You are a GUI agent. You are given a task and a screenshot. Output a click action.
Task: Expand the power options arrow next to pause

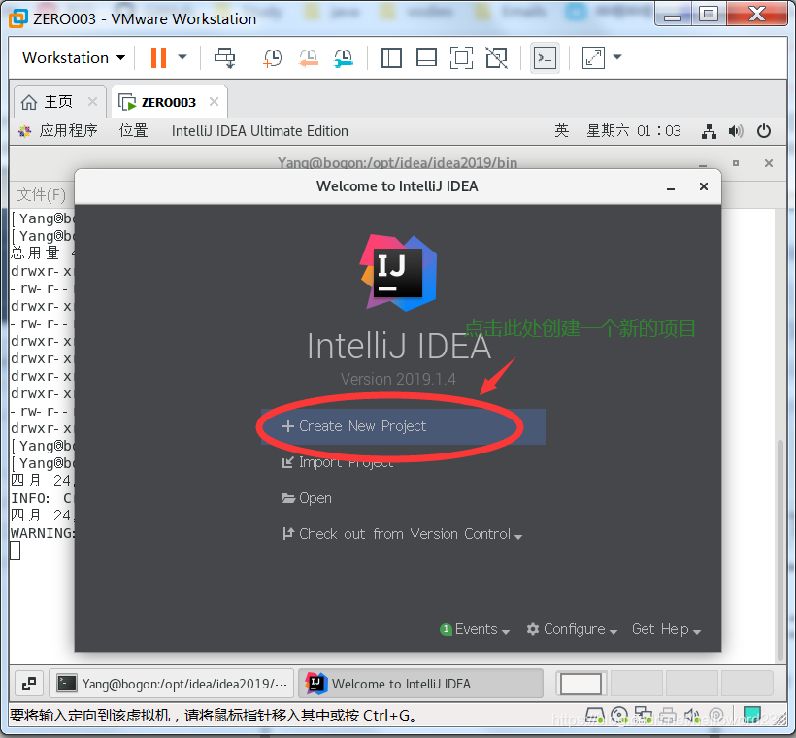(182, 57)
